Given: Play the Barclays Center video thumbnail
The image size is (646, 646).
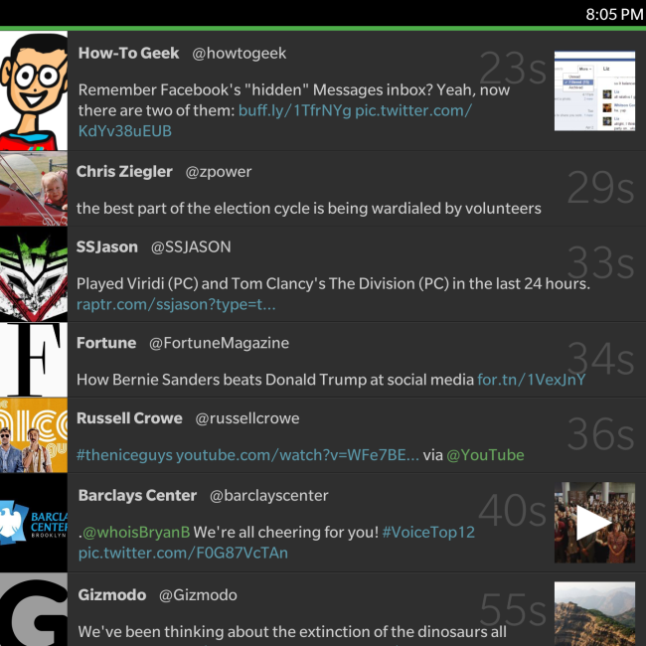Looking at the screenshot, I should pos(594,523).
